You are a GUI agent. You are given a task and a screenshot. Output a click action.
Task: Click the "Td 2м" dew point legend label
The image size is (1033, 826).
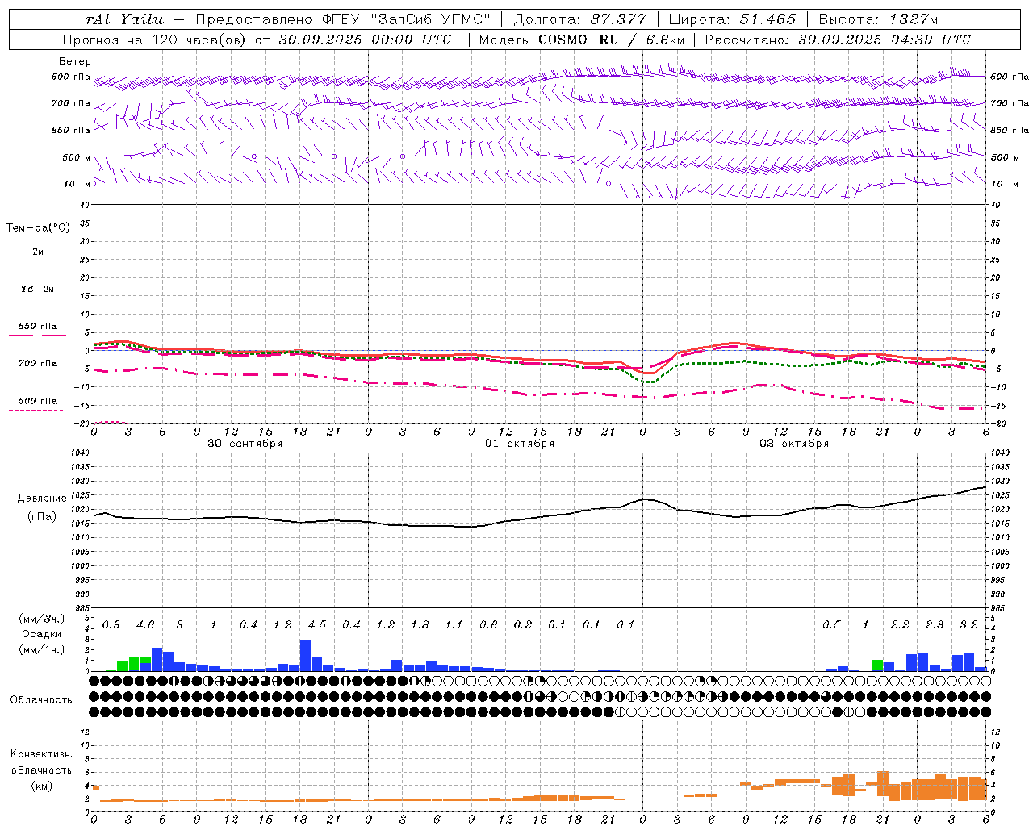(x=38, y=289)
